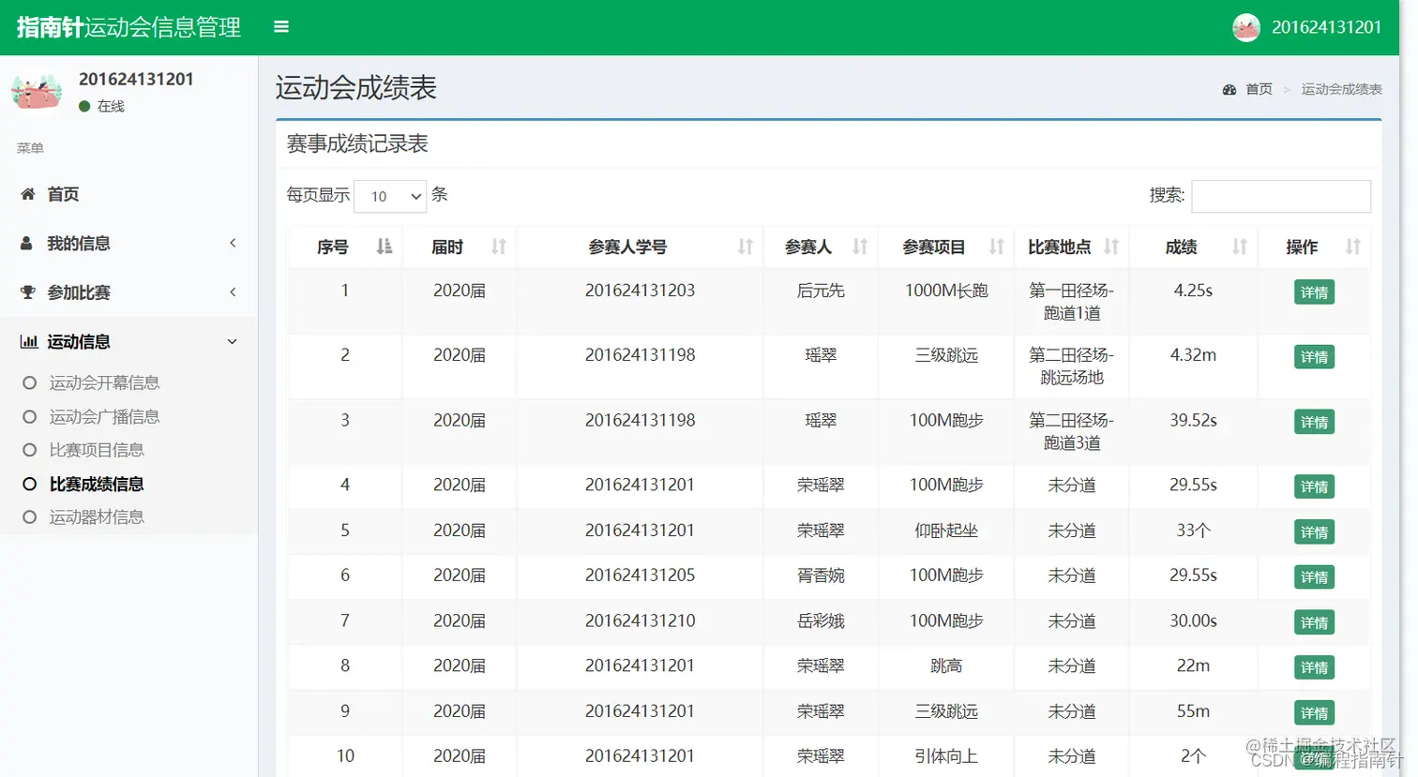Select circle icon for 比赛项目信息
Screen dimensions: 1418x777
[30, 450]
